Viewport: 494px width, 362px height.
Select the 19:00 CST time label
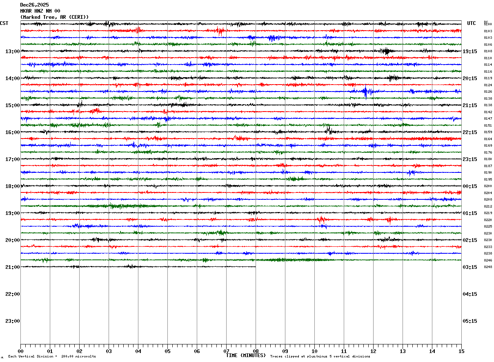click(x=12, y=213)
